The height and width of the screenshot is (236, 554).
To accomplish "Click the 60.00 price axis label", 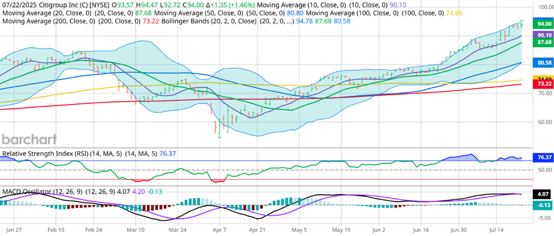I will [x=544, y=122].
